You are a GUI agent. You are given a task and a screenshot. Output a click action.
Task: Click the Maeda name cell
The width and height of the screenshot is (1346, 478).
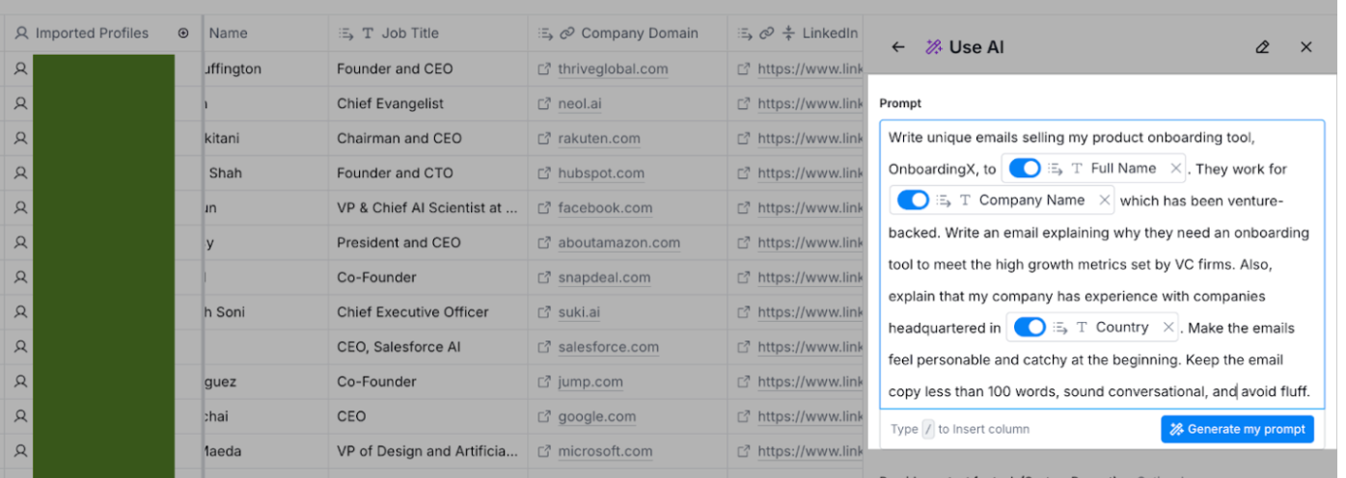[x=265, y=451]
